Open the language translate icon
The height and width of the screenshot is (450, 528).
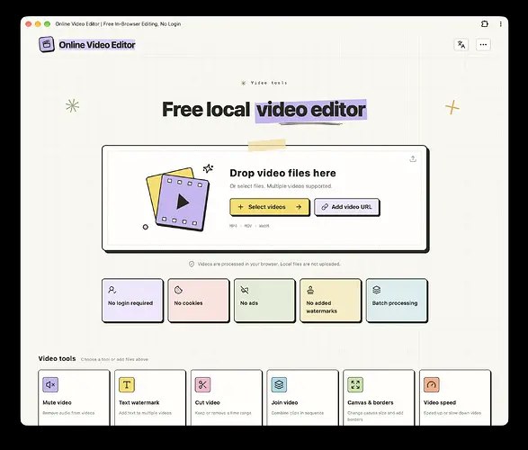click(x=461, y=44)
